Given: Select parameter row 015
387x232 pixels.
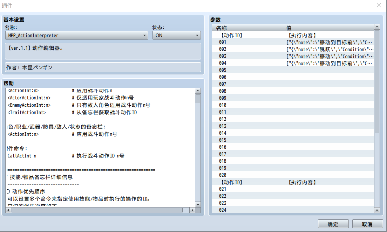Looking at the screenshot, I should point(293,140).
